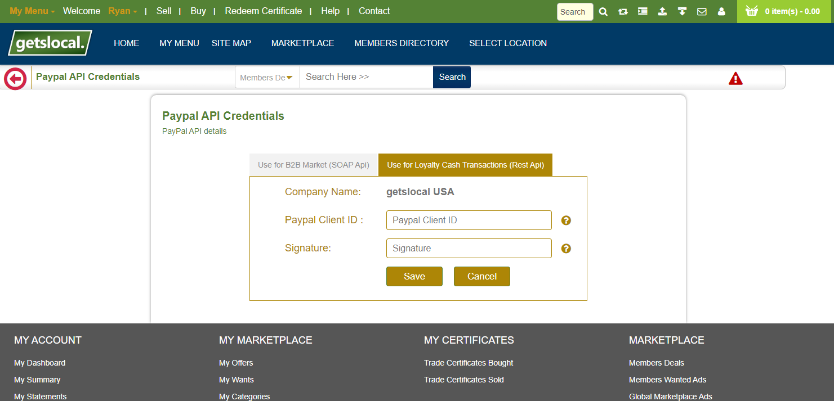This screenshot has width=834, height=401.
Task: Click the retweet-style exchange arrows icon
Action: pyautogui.click(x=623, y=11)
